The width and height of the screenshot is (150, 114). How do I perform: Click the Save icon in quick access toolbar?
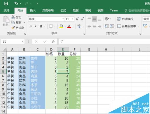click(6, 4)
